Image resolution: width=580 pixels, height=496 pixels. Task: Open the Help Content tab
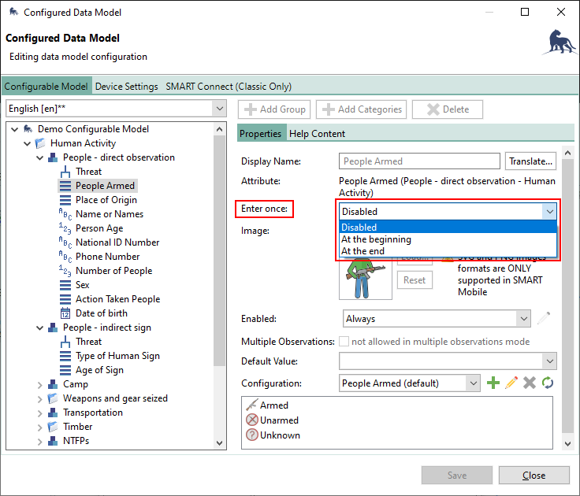pos(317,134)
